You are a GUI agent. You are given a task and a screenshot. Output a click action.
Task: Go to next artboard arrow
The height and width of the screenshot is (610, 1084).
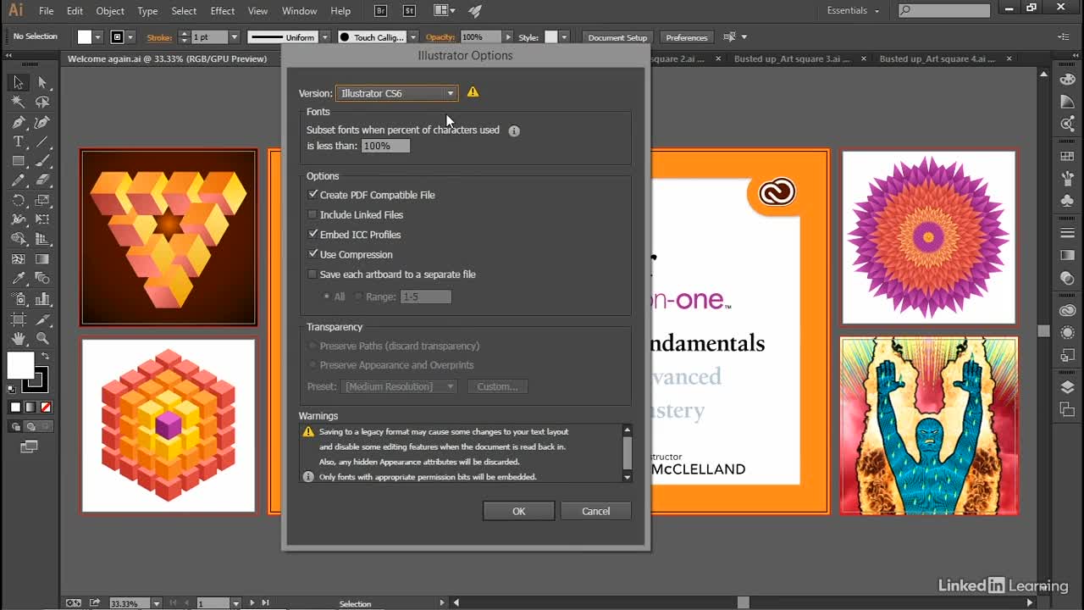click(x=252, y=603)
